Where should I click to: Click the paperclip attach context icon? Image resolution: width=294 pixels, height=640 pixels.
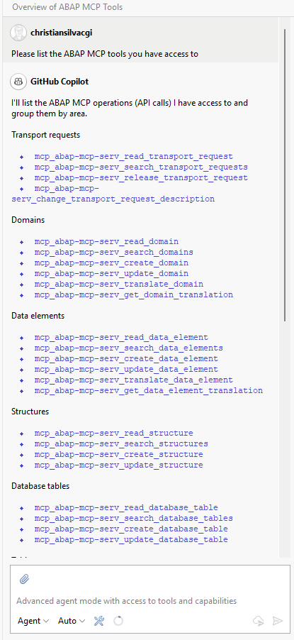(x=25, y=579)
